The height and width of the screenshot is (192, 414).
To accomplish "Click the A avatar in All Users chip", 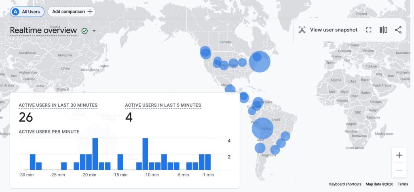I will 16,12.
